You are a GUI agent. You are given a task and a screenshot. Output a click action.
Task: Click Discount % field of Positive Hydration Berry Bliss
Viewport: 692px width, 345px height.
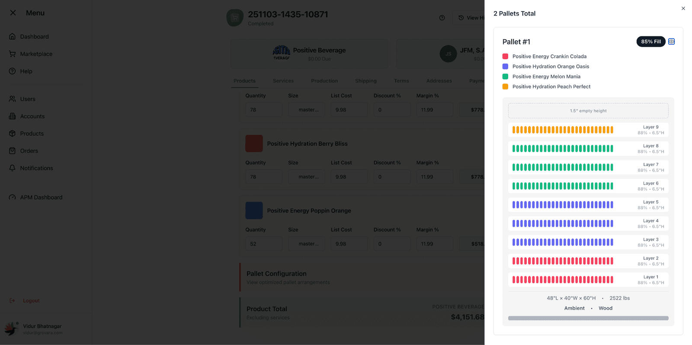click(x=392, y=177)
